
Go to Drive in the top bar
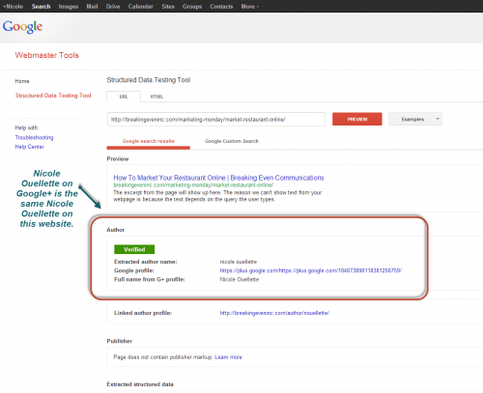[113, 7]
